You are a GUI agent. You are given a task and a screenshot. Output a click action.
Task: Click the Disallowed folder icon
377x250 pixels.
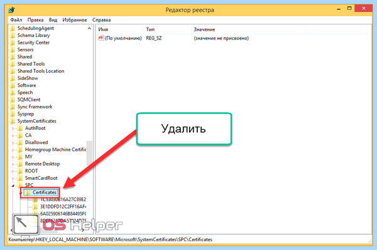[19, 142]
